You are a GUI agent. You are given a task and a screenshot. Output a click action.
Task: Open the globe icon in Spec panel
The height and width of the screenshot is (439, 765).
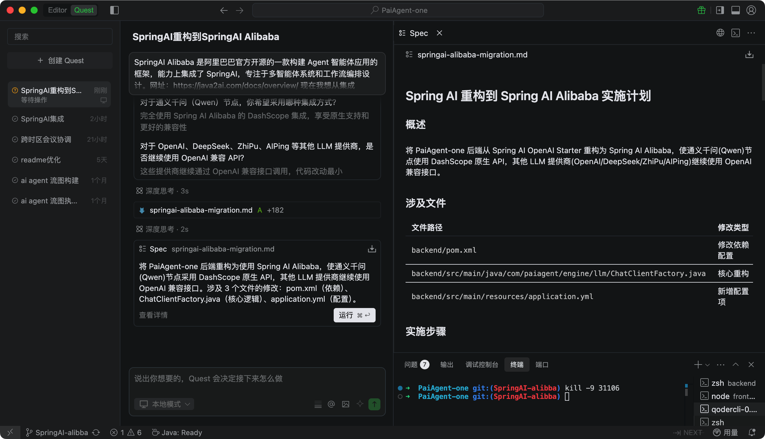click(720, 33)
